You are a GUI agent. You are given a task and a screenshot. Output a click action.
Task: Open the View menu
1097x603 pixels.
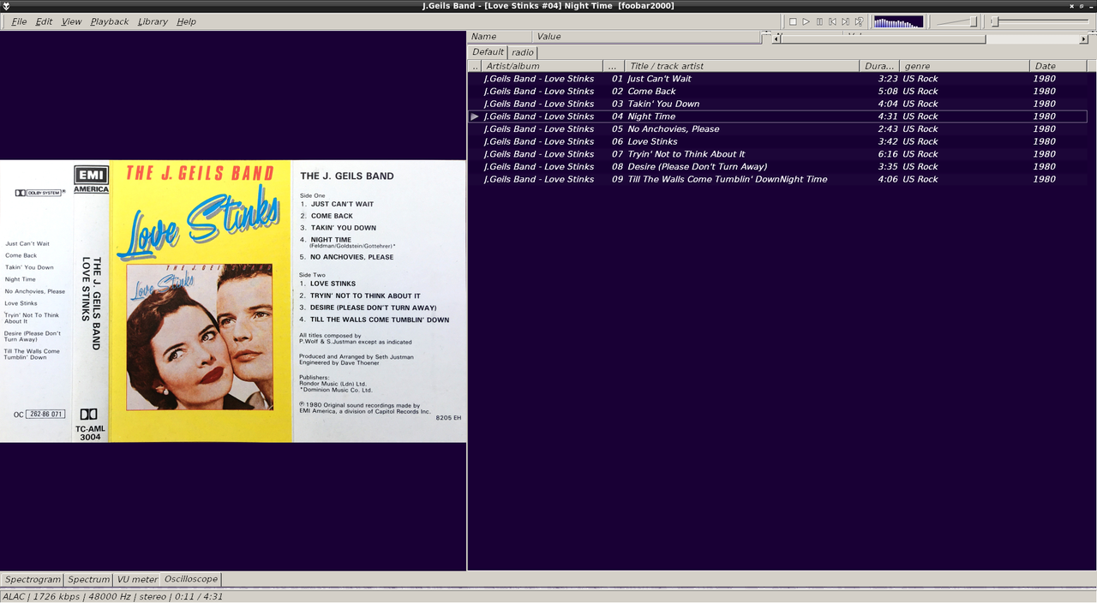point(71,21)
